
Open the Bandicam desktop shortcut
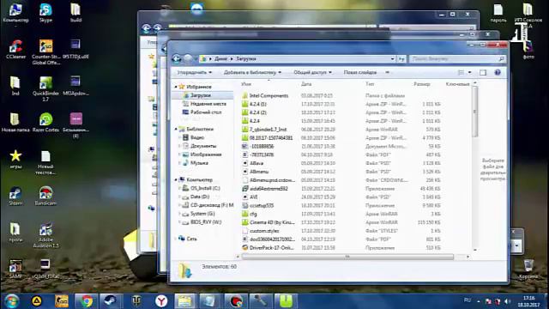45,196
